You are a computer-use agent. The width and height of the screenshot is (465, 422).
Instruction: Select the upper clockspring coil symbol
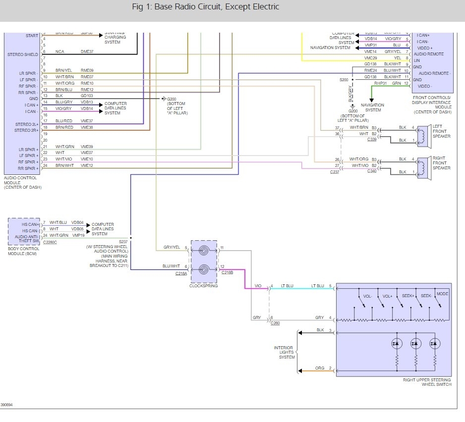(203, 251)
